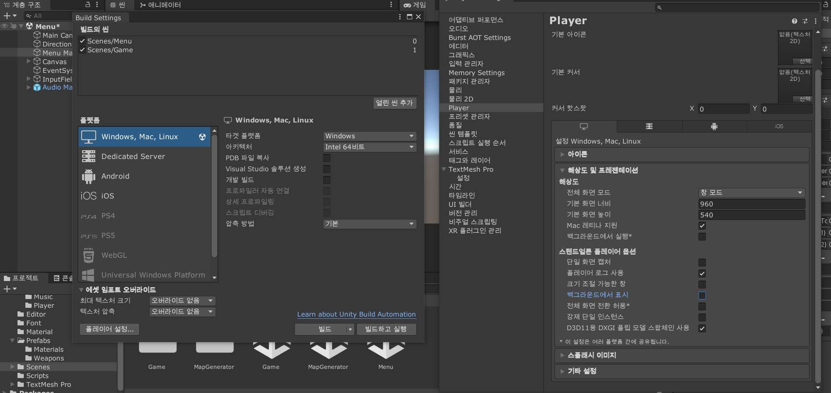Click add open scenes button
Screen dimensions: 831x393
394,103
